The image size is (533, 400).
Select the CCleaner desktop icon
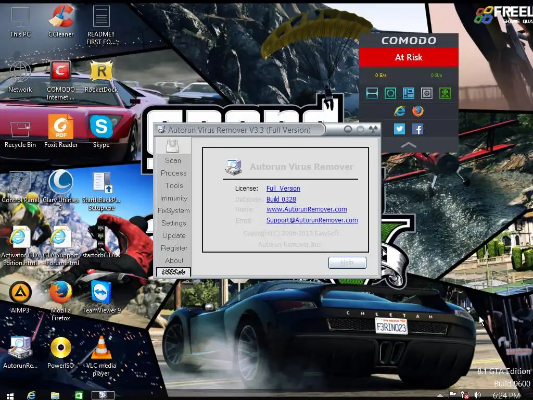tap(61, 21)
